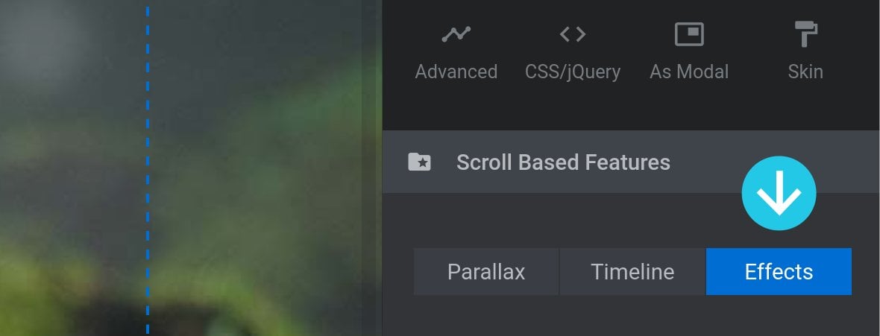Click the cyan down-arrow circle

pyautogui.click(x=779, y=193)
